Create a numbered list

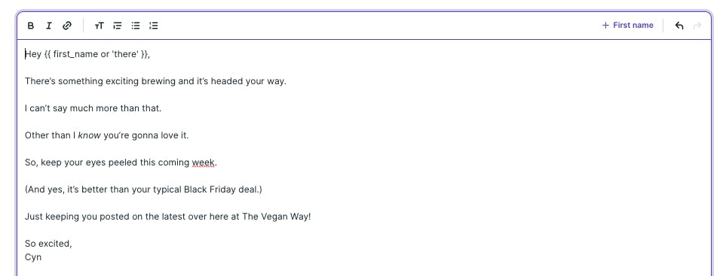pyautogui.click(x=154, y=26)
